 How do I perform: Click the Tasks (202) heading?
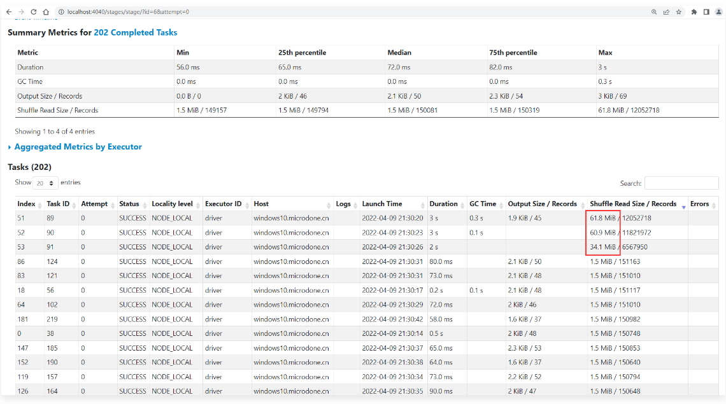pyautogui.click(x=30, y=167)
